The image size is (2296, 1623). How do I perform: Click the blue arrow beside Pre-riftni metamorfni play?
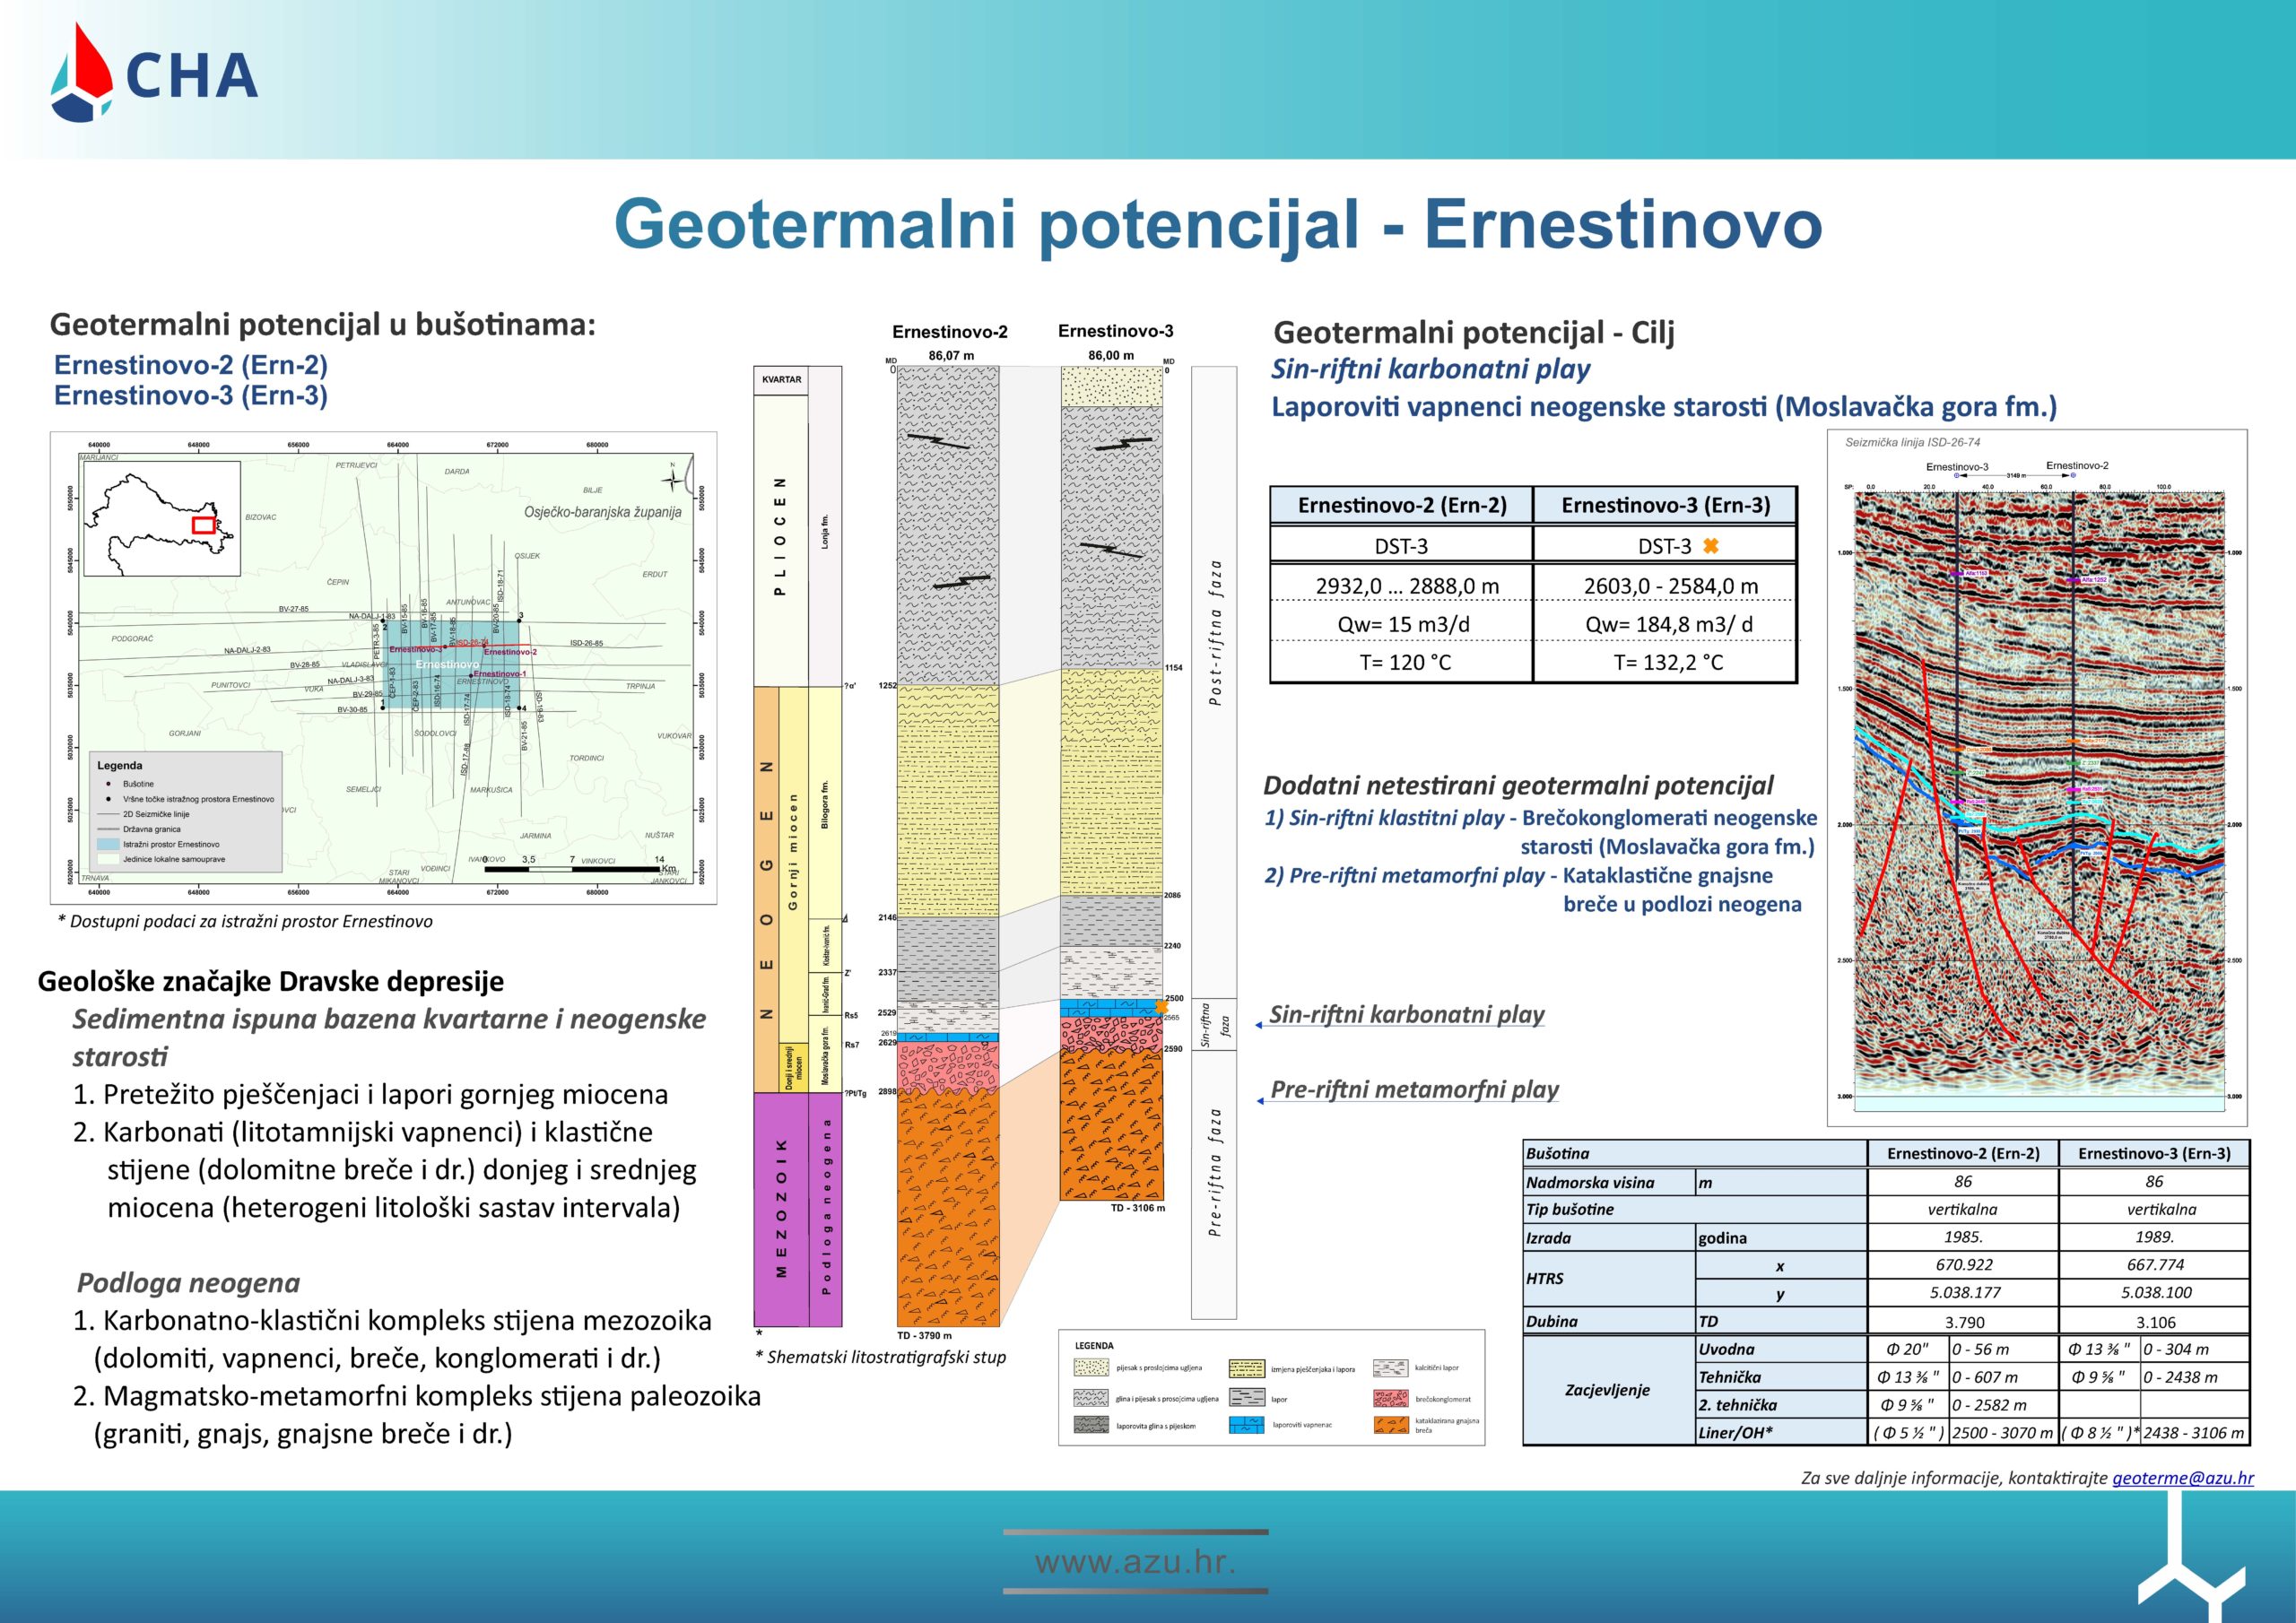click(x=1260, y=1101)
